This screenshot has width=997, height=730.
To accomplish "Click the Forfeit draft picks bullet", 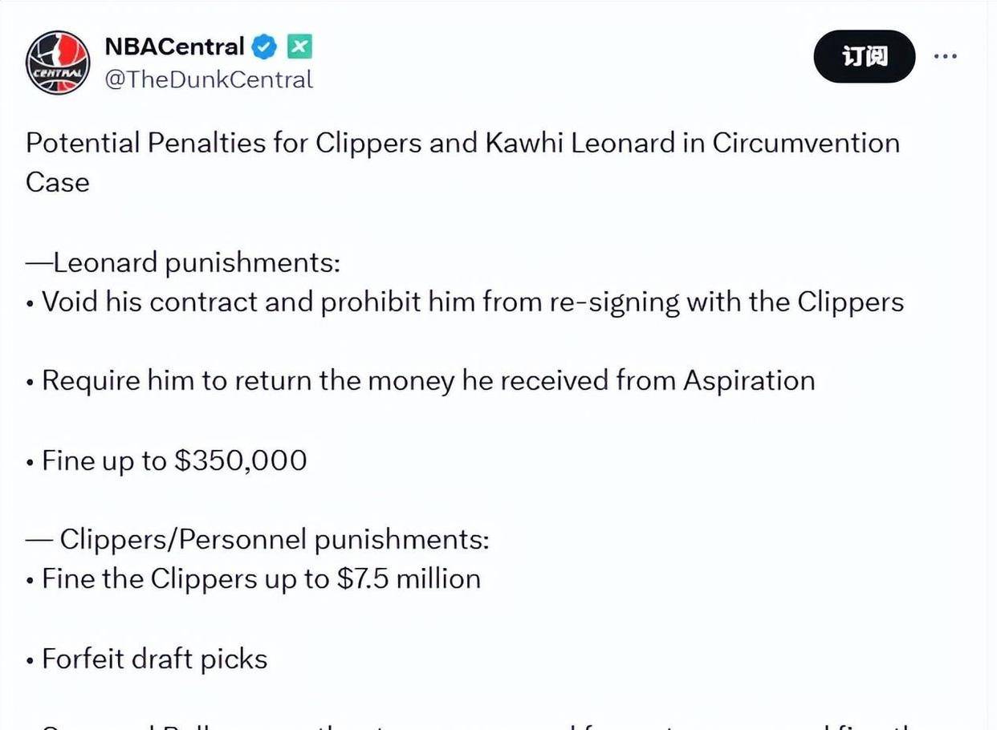I will coord(147,659).
